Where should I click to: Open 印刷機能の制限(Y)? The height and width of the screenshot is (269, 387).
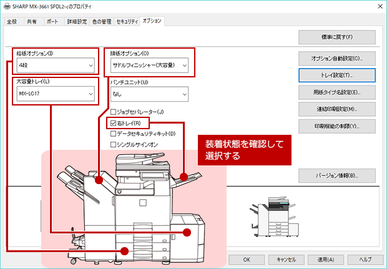pyautogui.click(x=337, y=126)
